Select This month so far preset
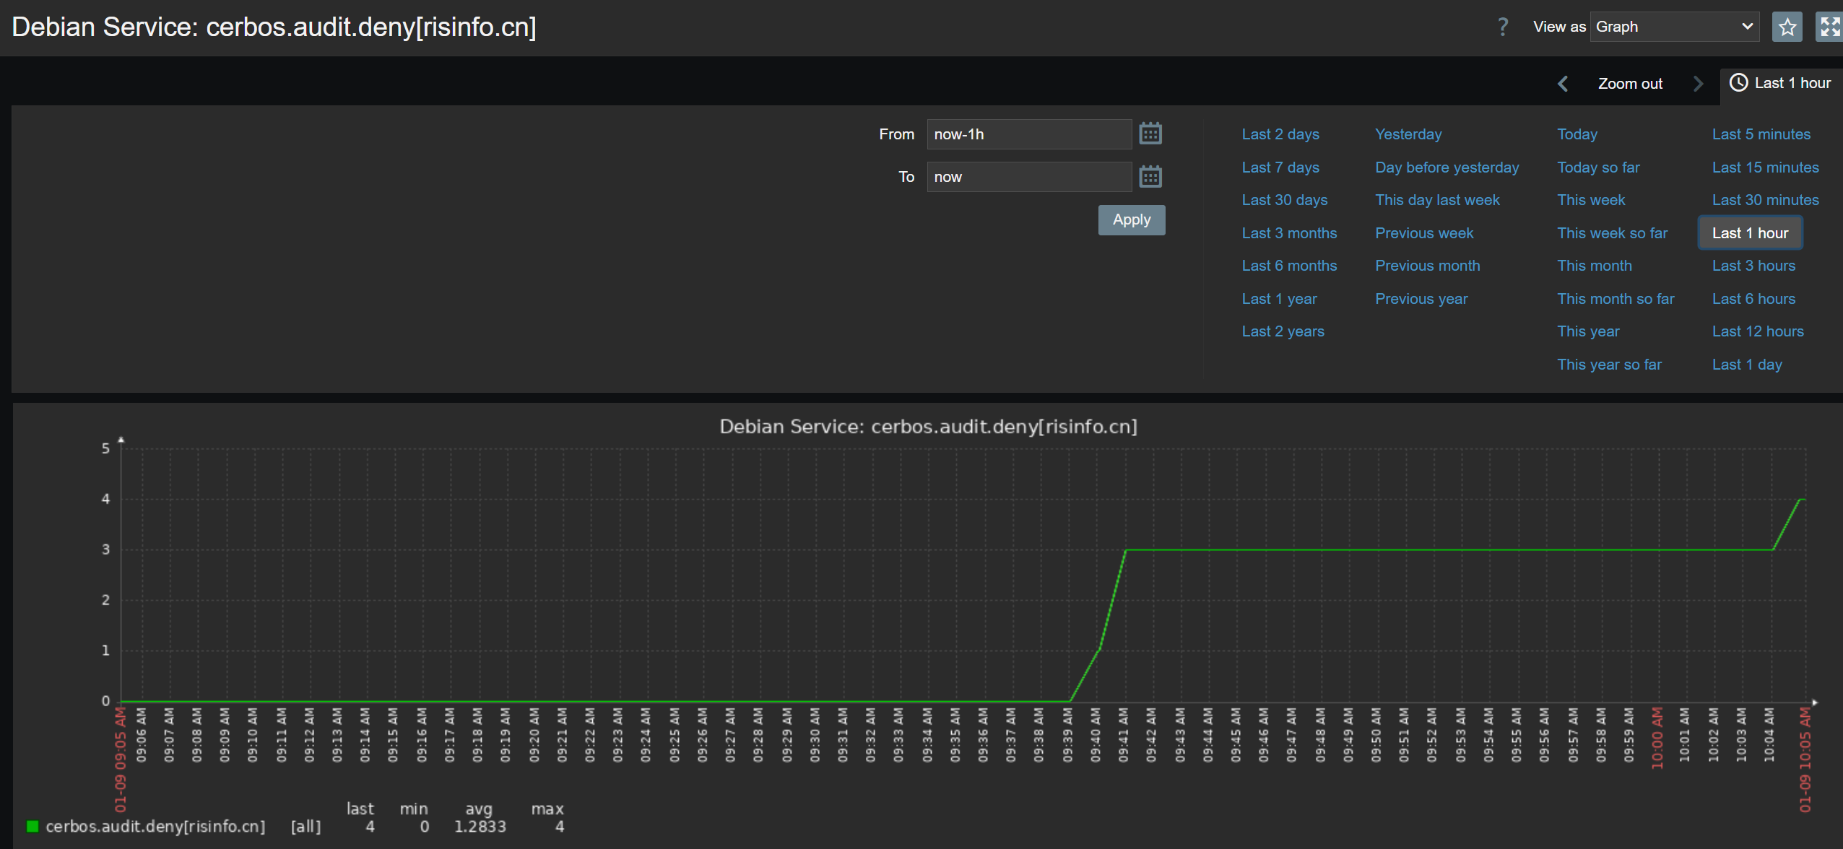This screenshot has width=1843, height=849. point(1615,299)
